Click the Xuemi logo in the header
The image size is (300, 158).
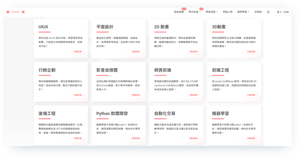[x=16, y=12]
